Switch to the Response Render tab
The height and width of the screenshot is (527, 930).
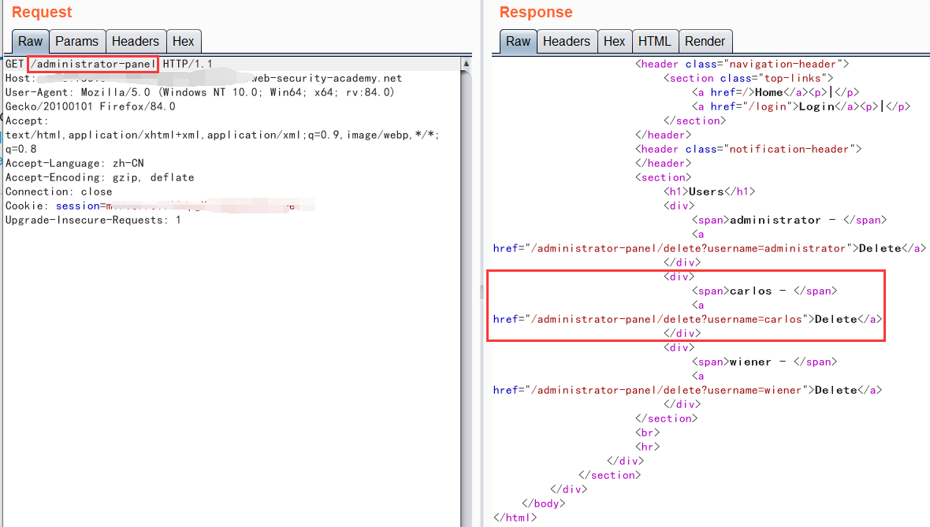click(705, 42)
